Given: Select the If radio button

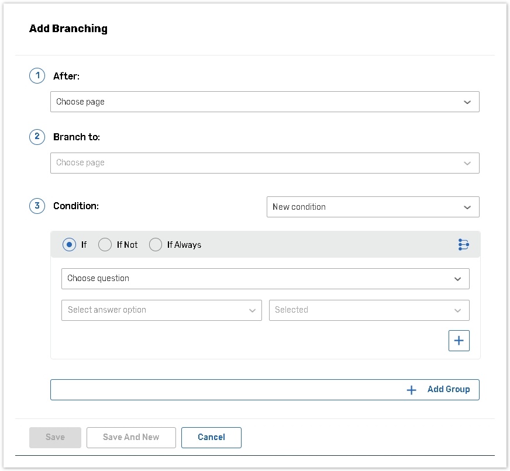Looking at the screenshot, I should 70,245.
